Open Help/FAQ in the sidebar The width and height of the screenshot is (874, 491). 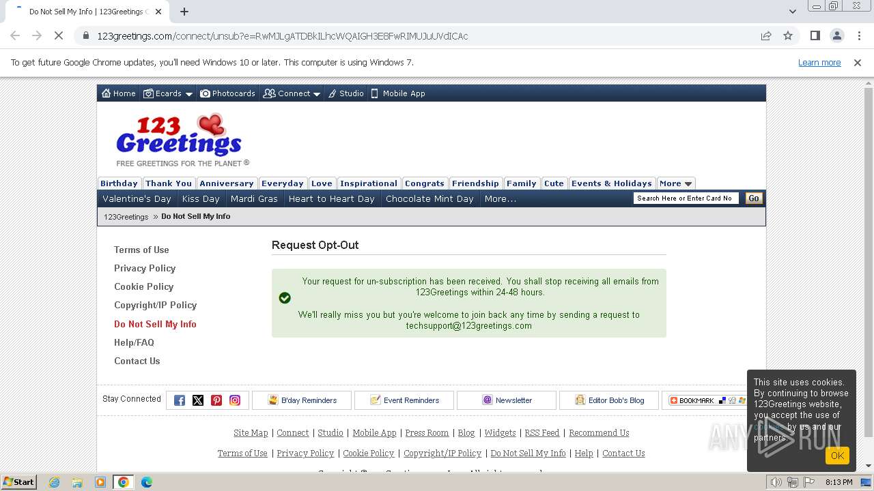[134, 342]
